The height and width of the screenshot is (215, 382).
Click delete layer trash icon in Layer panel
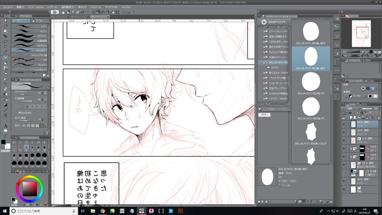point(379,118)
